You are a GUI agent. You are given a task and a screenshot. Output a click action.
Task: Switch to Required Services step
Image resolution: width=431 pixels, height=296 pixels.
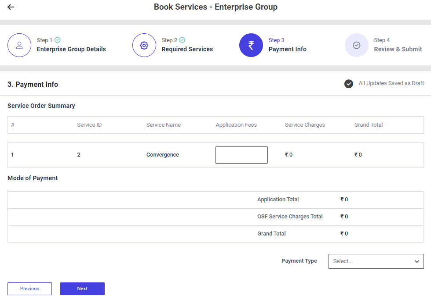tap(187, 49)
